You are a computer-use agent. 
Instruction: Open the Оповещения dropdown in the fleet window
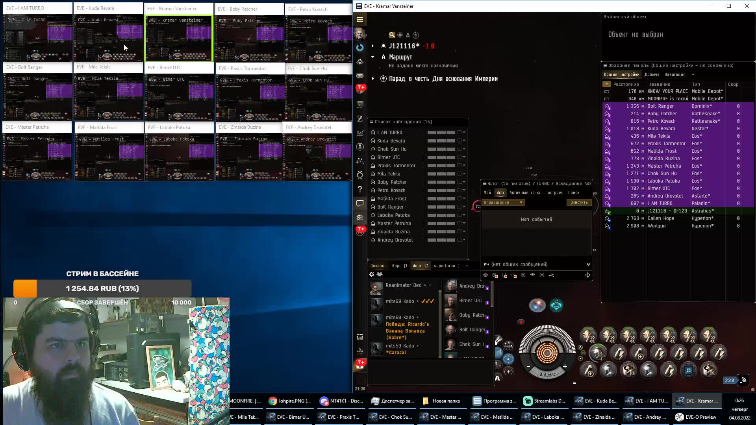pos(503,202)
